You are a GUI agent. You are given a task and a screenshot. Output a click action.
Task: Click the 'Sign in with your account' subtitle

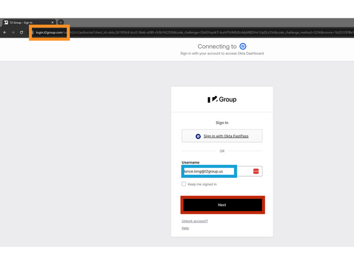(x=222, y=53)
